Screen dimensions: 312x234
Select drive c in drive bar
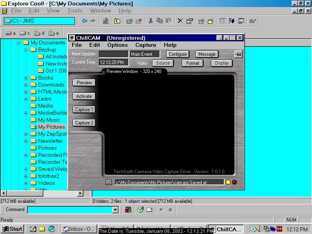point(25,33)
